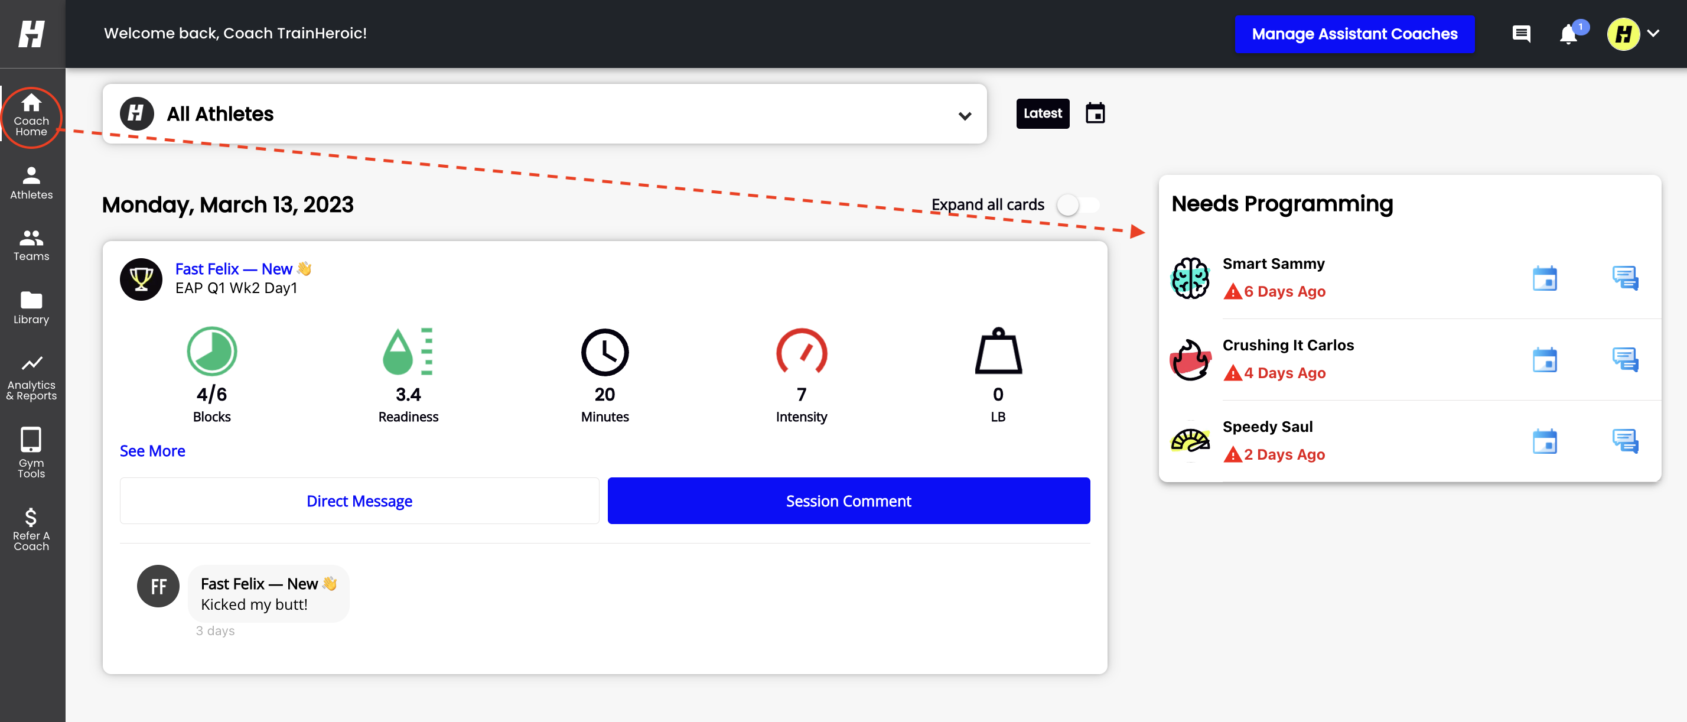Viewport: 1687px width, 722px height.
Task: Click the '3 days' comment timestamp
Action: (x=215, y=631)
